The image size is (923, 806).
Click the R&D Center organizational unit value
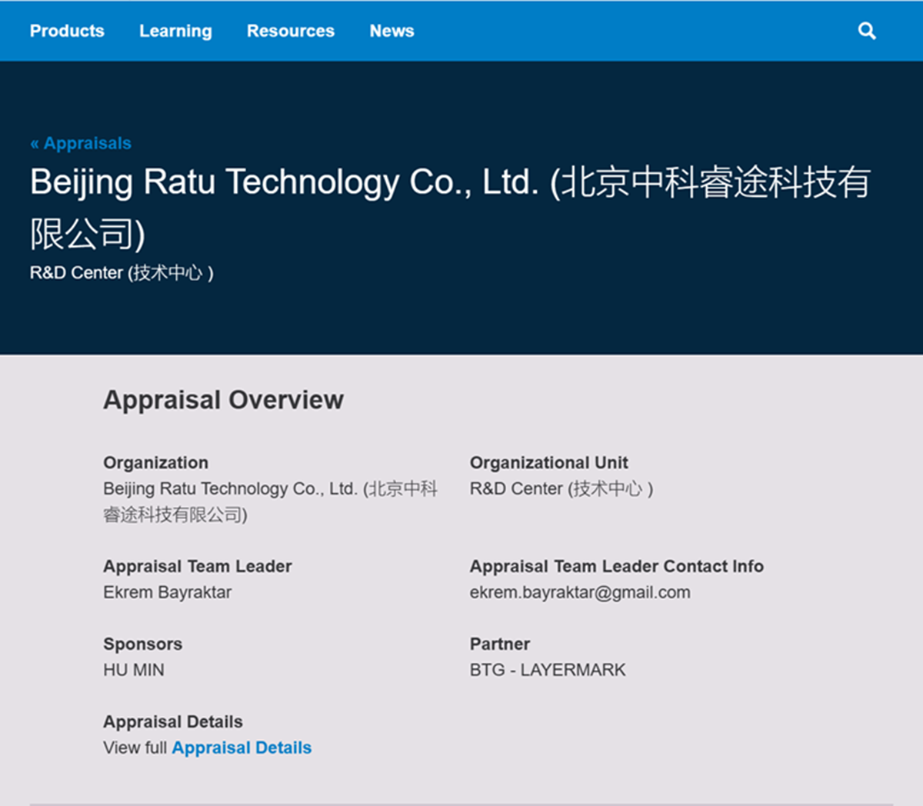coord(561,489)
